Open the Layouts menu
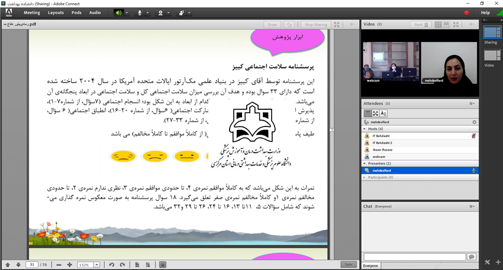The width and height of the screenshot is (503, 270). (56, 12)
